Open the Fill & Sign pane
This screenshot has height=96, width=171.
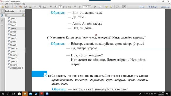tap(152, 7)
